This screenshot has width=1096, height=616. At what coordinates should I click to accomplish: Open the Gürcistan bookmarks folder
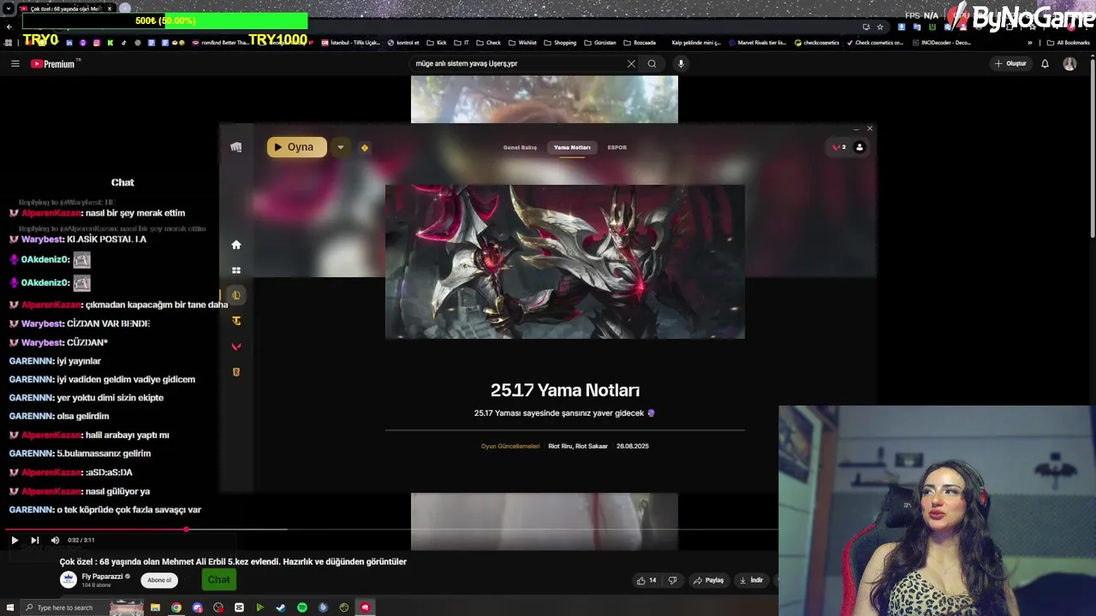[x=600, y=43]
